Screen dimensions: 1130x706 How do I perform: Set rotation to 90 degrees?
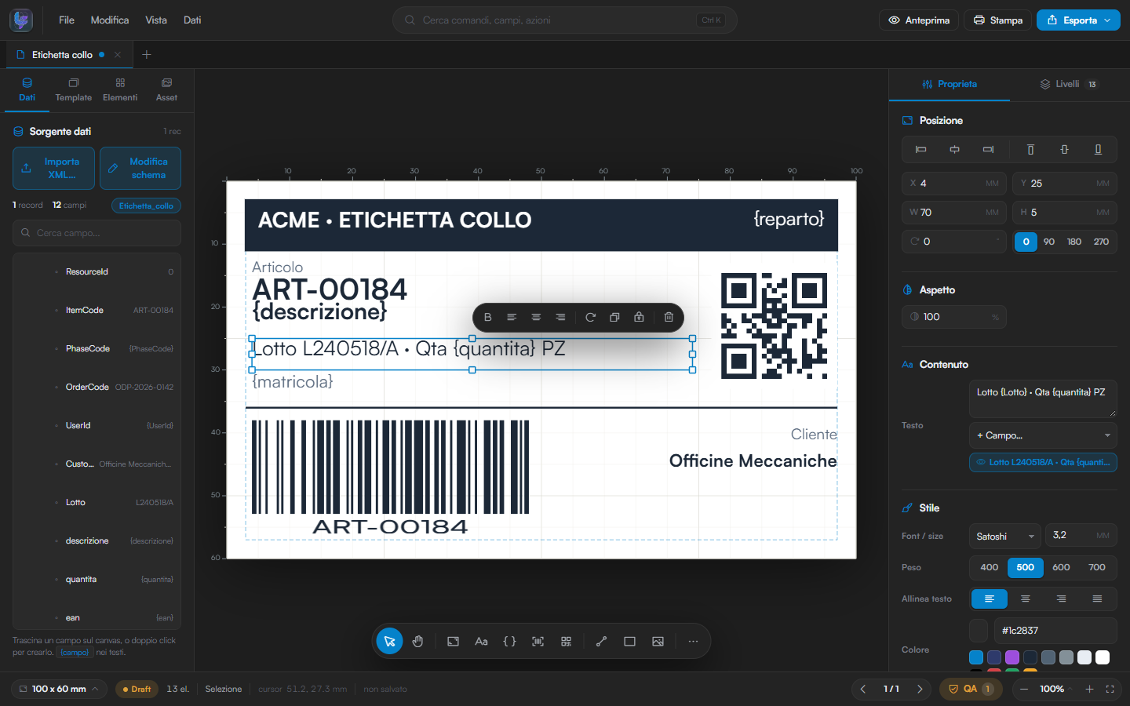1049,242
